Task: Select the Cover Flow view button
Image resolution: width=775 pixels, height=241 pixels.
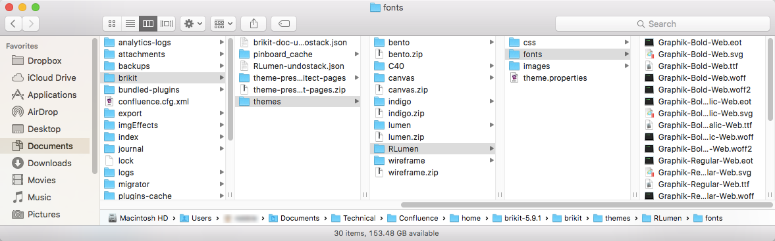Action: click(x=167, y=24)
